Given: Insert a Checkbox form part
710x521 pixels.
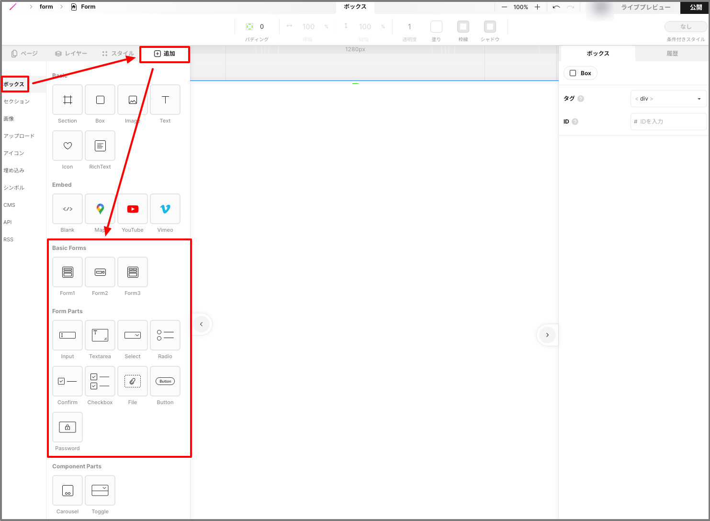Looking at the screenshot, I should click(x=100, y=381).
